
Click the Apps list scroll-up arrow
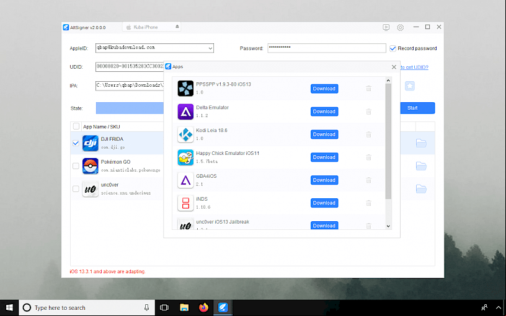pyautogui.click(x=388, y=81)
